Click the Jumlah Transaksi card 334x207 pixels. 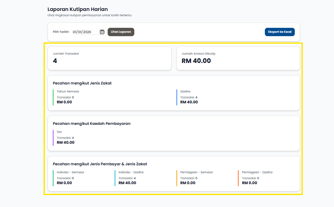click(109, 58)
